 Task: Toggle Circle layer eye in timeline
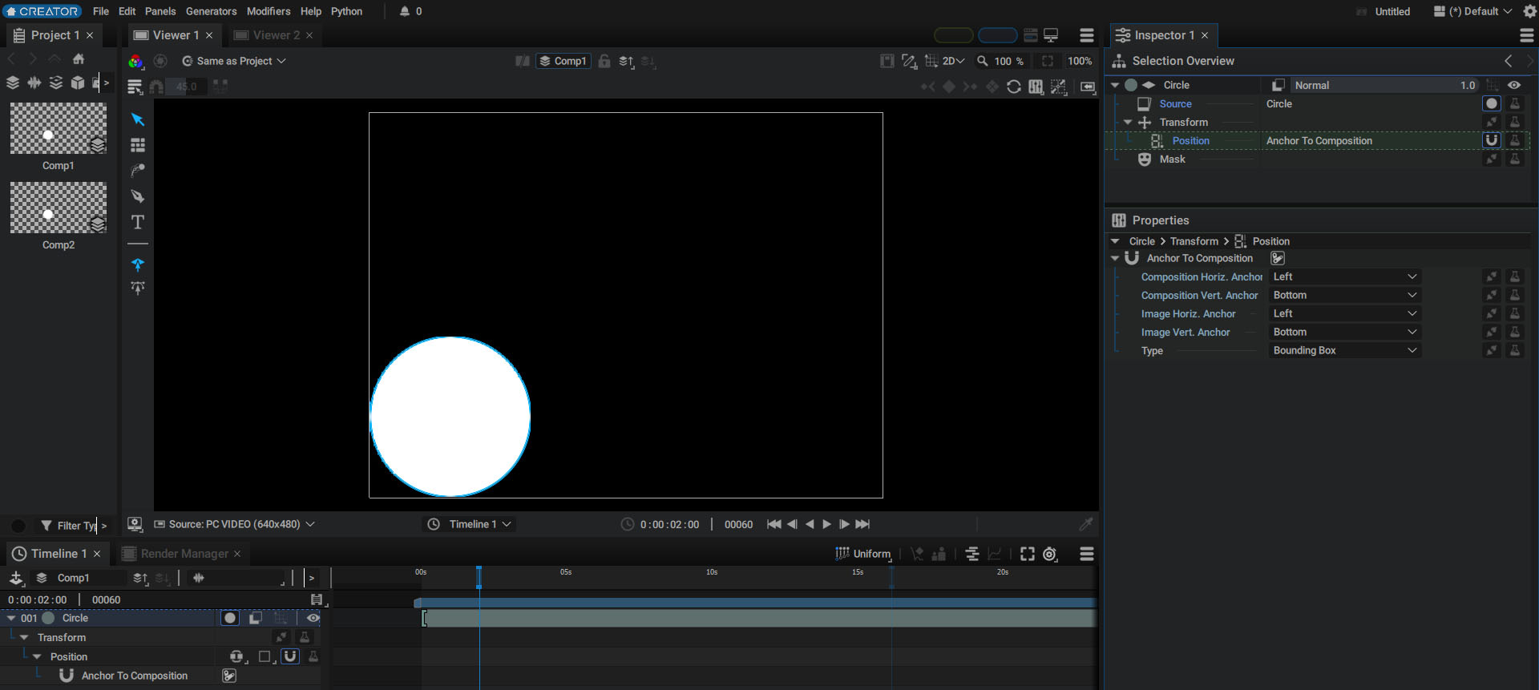pyautogui.click(x=313, y=618)
